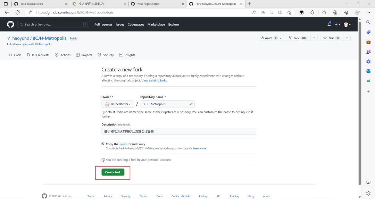Screen dimensions: 375x199
Task: Open the tab actions menu icon
Action: tap(6, 4)
